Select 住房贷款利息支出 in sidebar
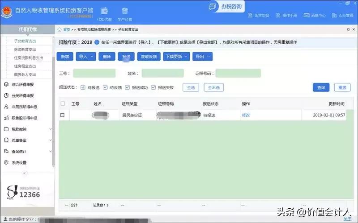Viewport: 358px width, 223px height. coord(29,58)
